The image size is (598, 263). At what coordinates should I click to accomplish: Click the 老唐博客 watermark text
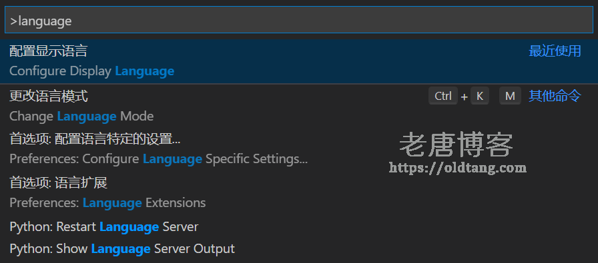(456, 144)
